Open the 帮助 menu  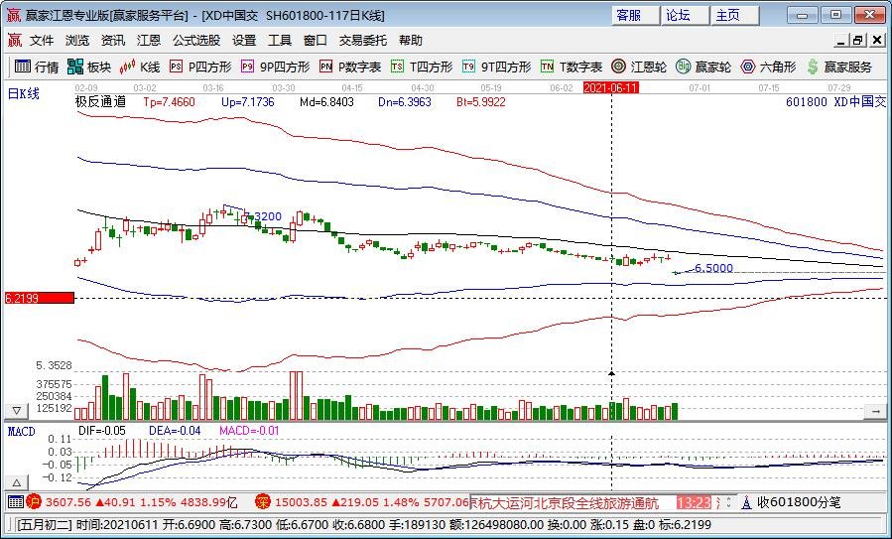[410, 41]
